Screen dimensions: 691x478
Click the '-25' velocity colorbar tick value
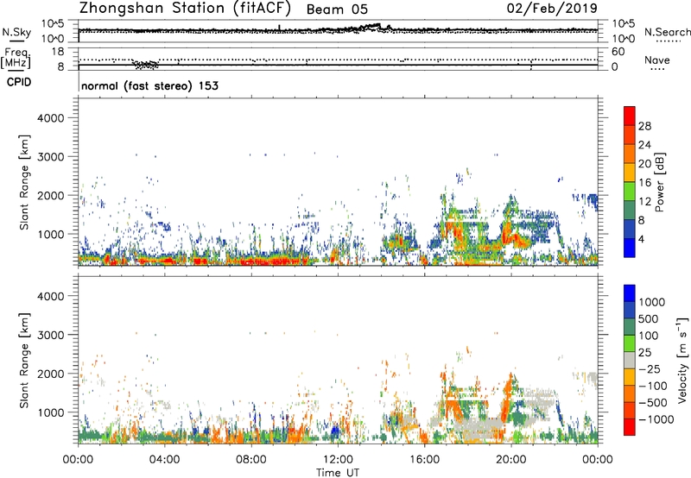[x=650, y=368]
